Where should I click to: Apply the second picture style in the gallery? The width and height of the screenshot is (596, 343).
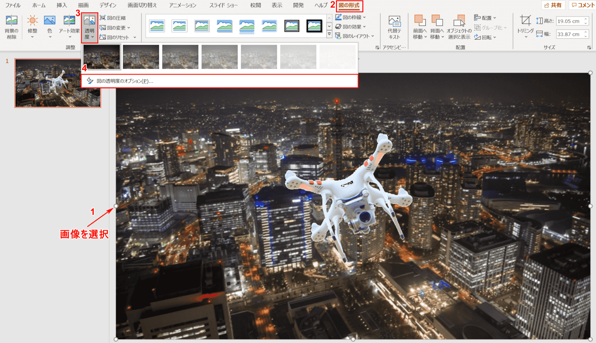point(180,26)
